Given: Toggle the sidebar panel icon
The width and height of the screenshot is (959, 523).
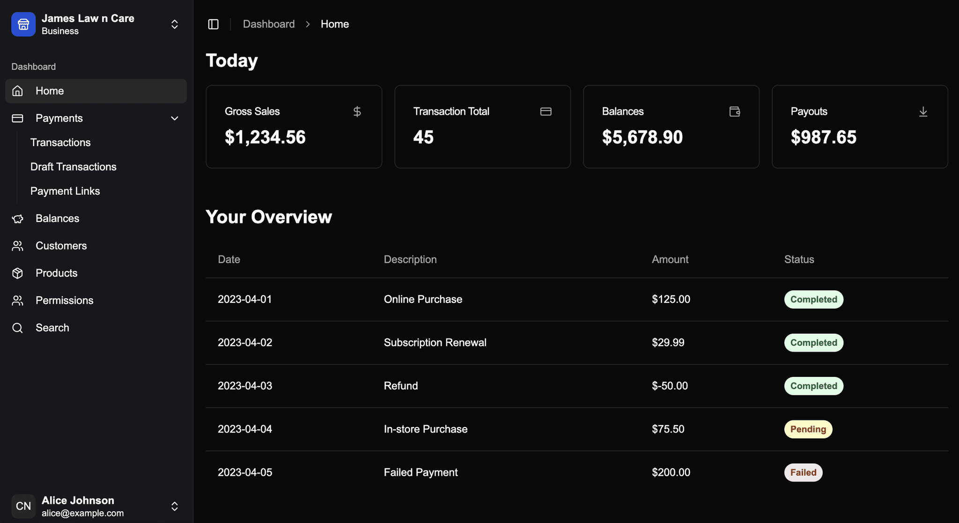Looking at the screenshot, I should point(213,24).
